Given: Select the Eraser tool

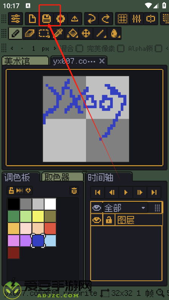Looking at the screenshot, I should coord(29,33).
